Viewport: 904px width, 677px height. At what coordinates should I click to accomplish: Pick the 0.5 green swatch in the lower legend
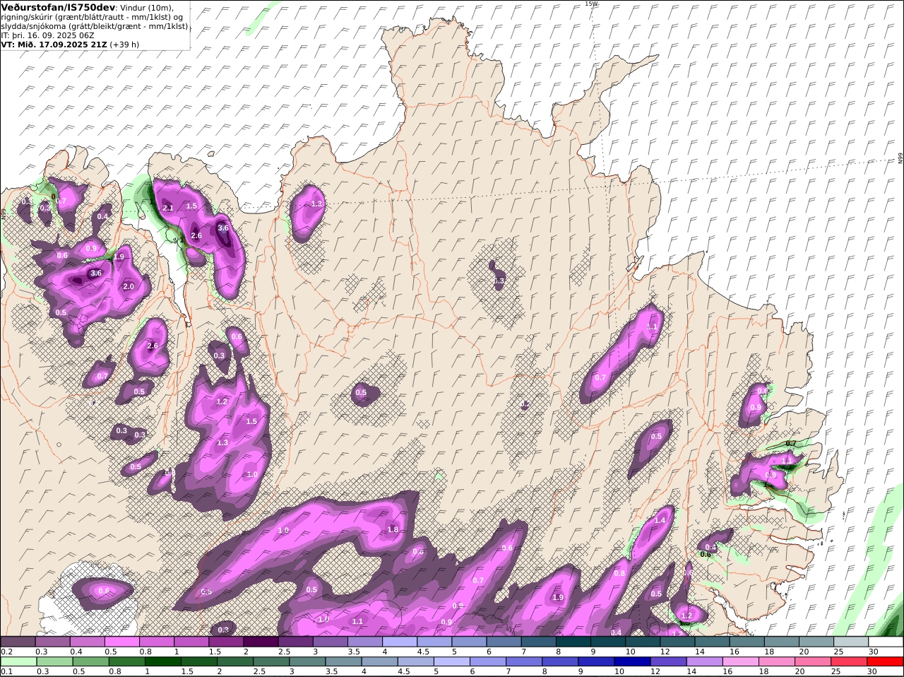[90, 661]
